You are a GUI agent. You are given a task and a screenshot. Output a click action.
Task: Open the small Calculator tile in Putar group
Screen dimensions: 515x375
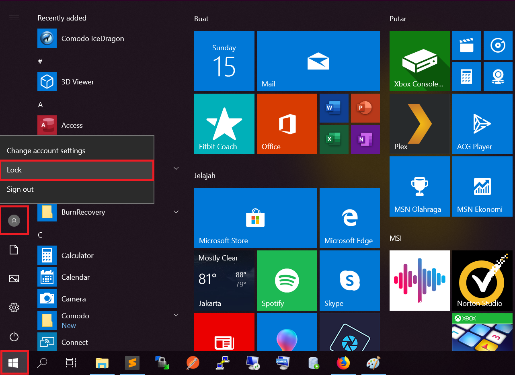coord(467,77)
